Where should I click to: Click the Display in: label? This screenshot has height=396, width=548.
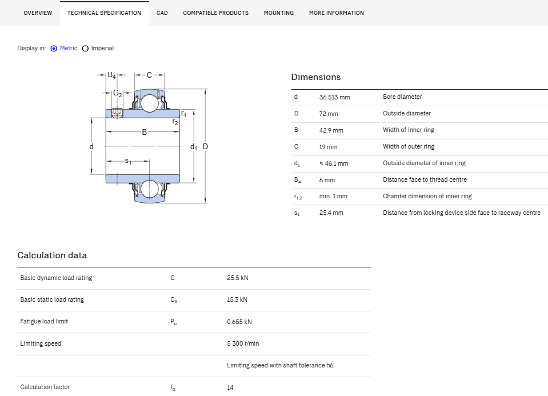click(31, 48)
